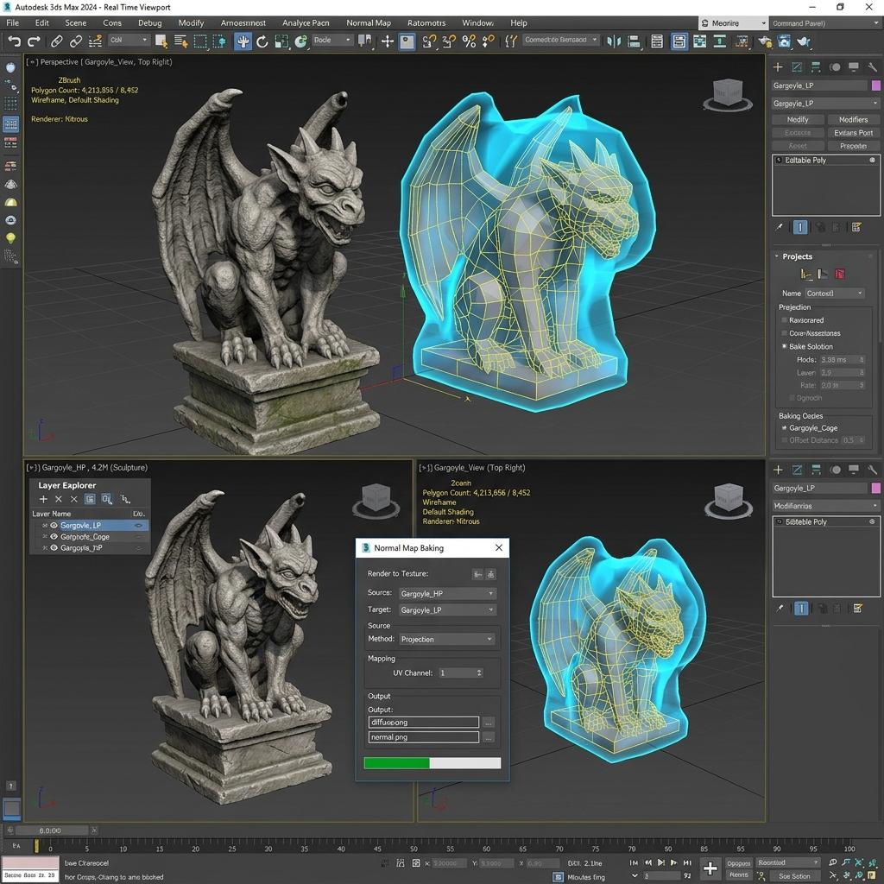884x884 pixels.
Task: Click the Redo arrow in main toolbar
Action: tap(34, 41)
